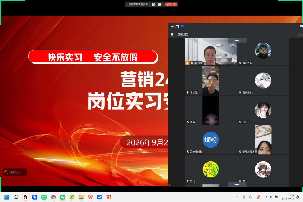Screen dimensions: 303x202
Task: Click muted mic icon beside 秦奕家长
Action: pyautogui.click(x=240, y=92)
